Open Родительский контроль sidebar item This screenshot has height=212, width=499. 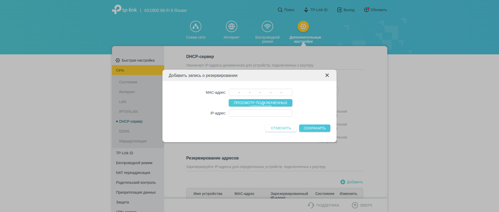(136, 182)
